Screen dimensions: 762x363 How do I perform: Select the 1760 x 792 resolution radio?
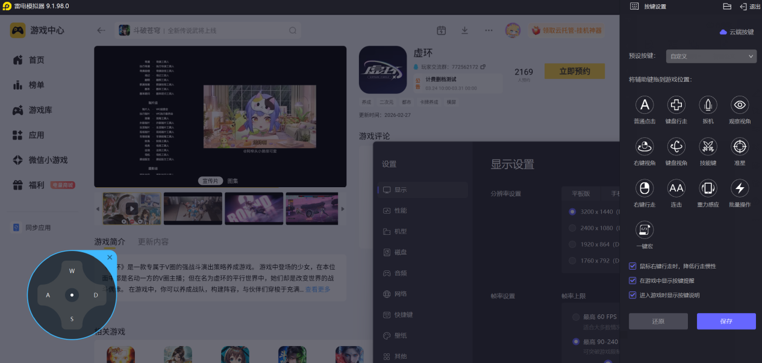572,261
